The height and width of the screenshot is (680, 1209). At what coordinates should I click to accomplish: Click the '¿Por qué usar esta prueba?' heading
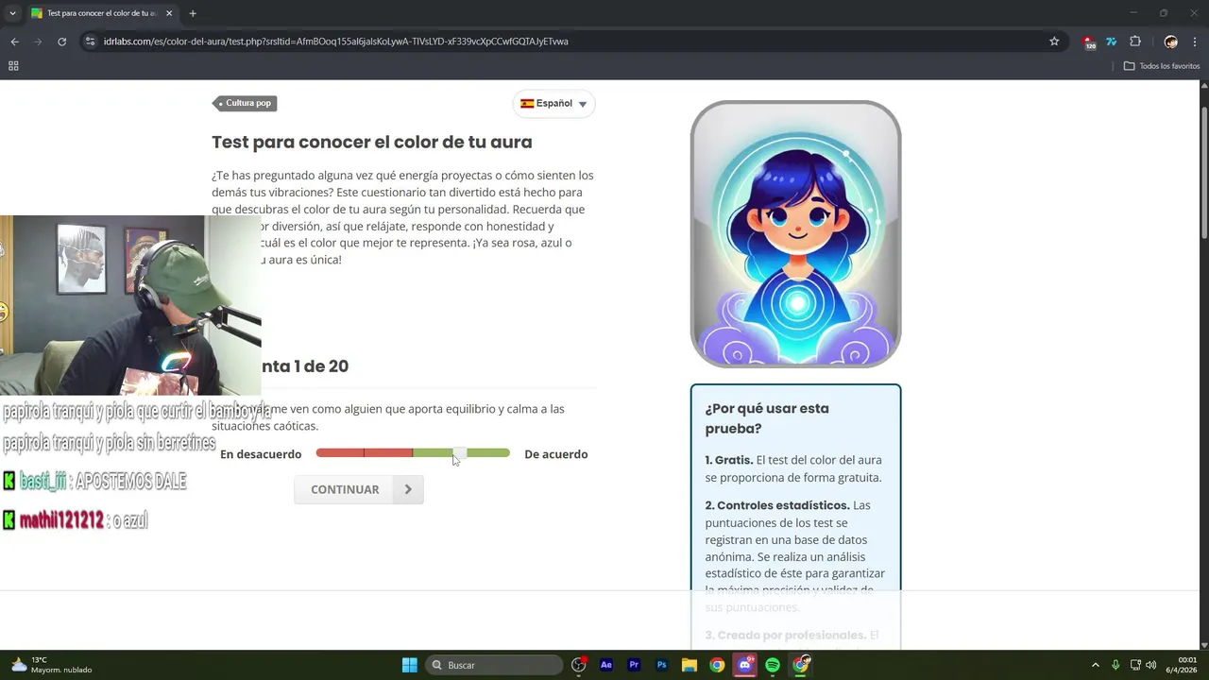tap(767, 417)
